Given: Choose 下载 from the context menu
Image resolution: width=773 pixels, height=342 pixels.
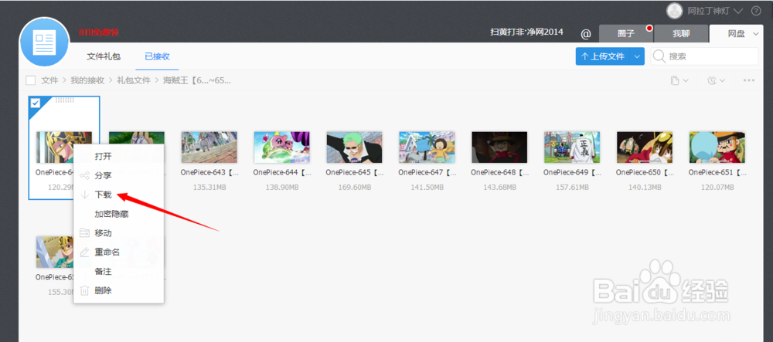Looking at the screenshot, I should coord(103,195).
